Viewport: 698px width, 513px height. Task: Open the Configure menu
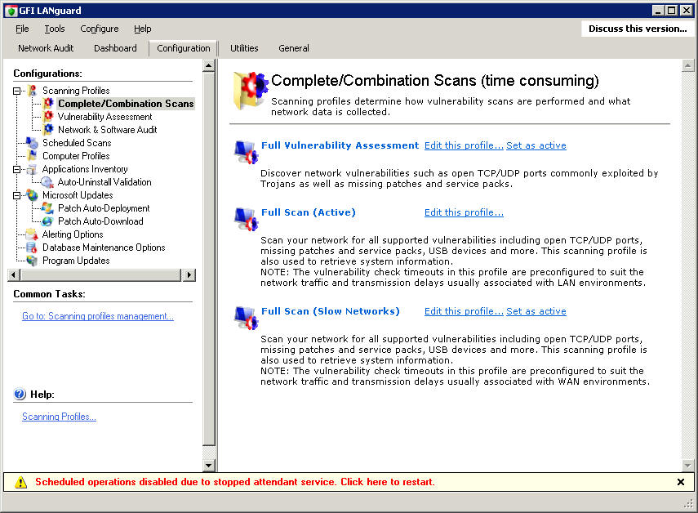tap(100, 29)
